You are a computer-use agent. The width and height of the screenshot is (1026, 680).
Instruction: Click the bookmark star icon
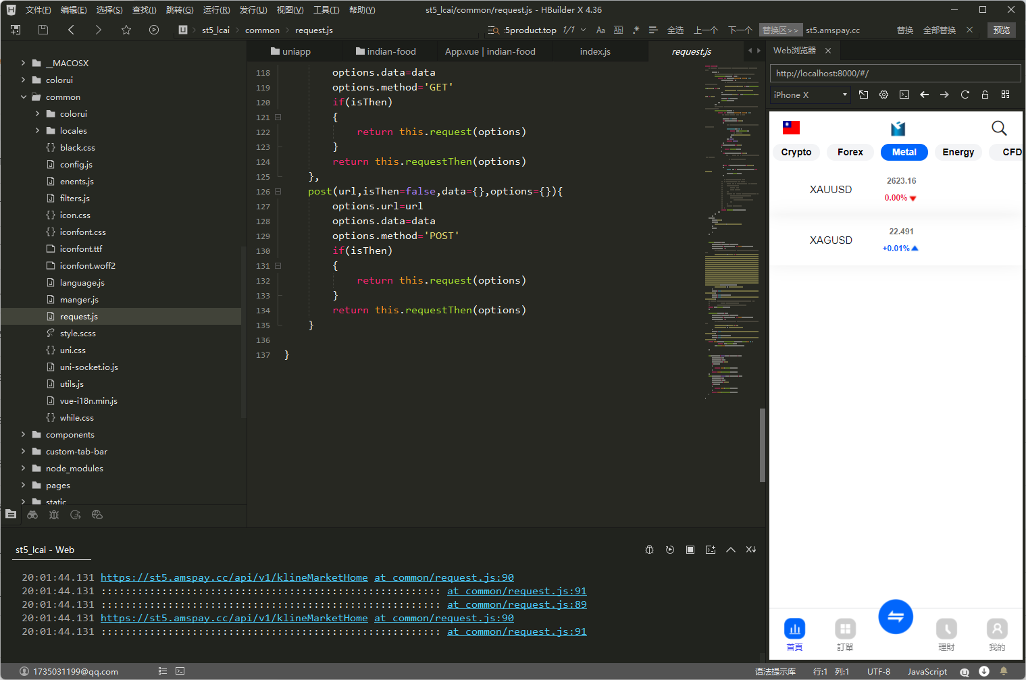pos(126,30)
